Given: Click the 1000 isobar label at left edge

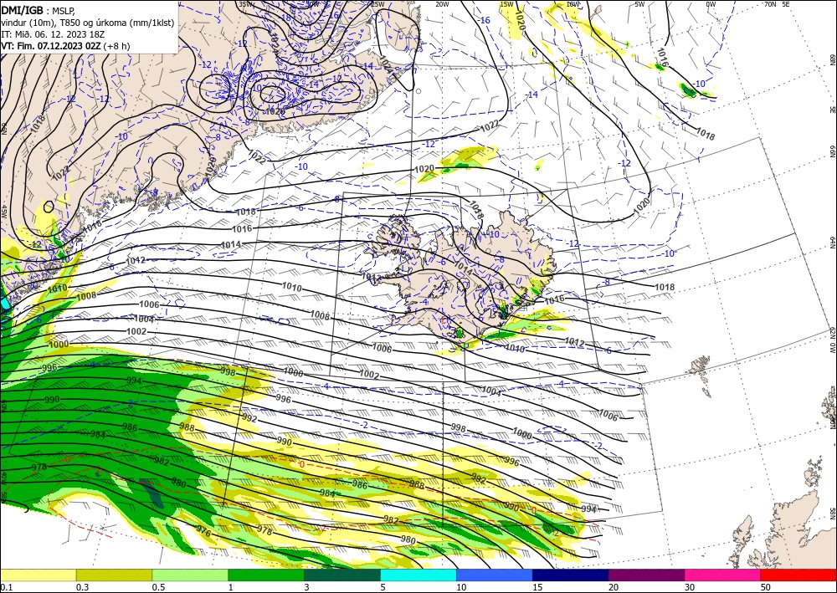Looking at the screenshot, I should (59, 345).
